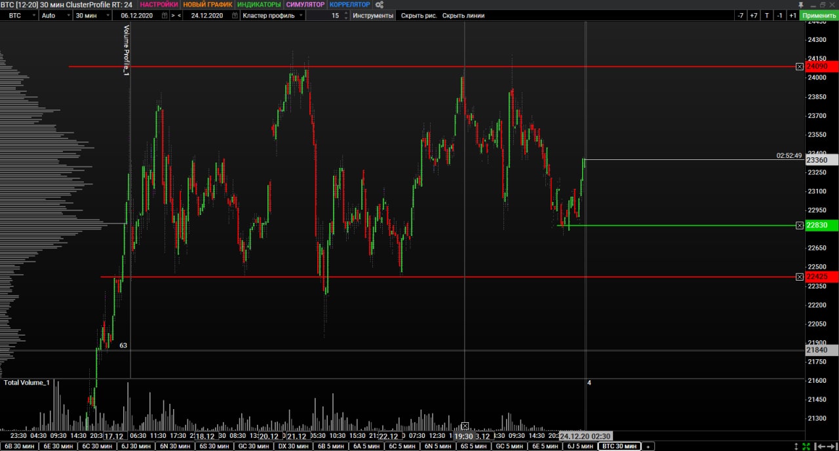Open the gears settings icon after Коррелятор
Screen dimensions: 839x451
(x=379, y=5)
